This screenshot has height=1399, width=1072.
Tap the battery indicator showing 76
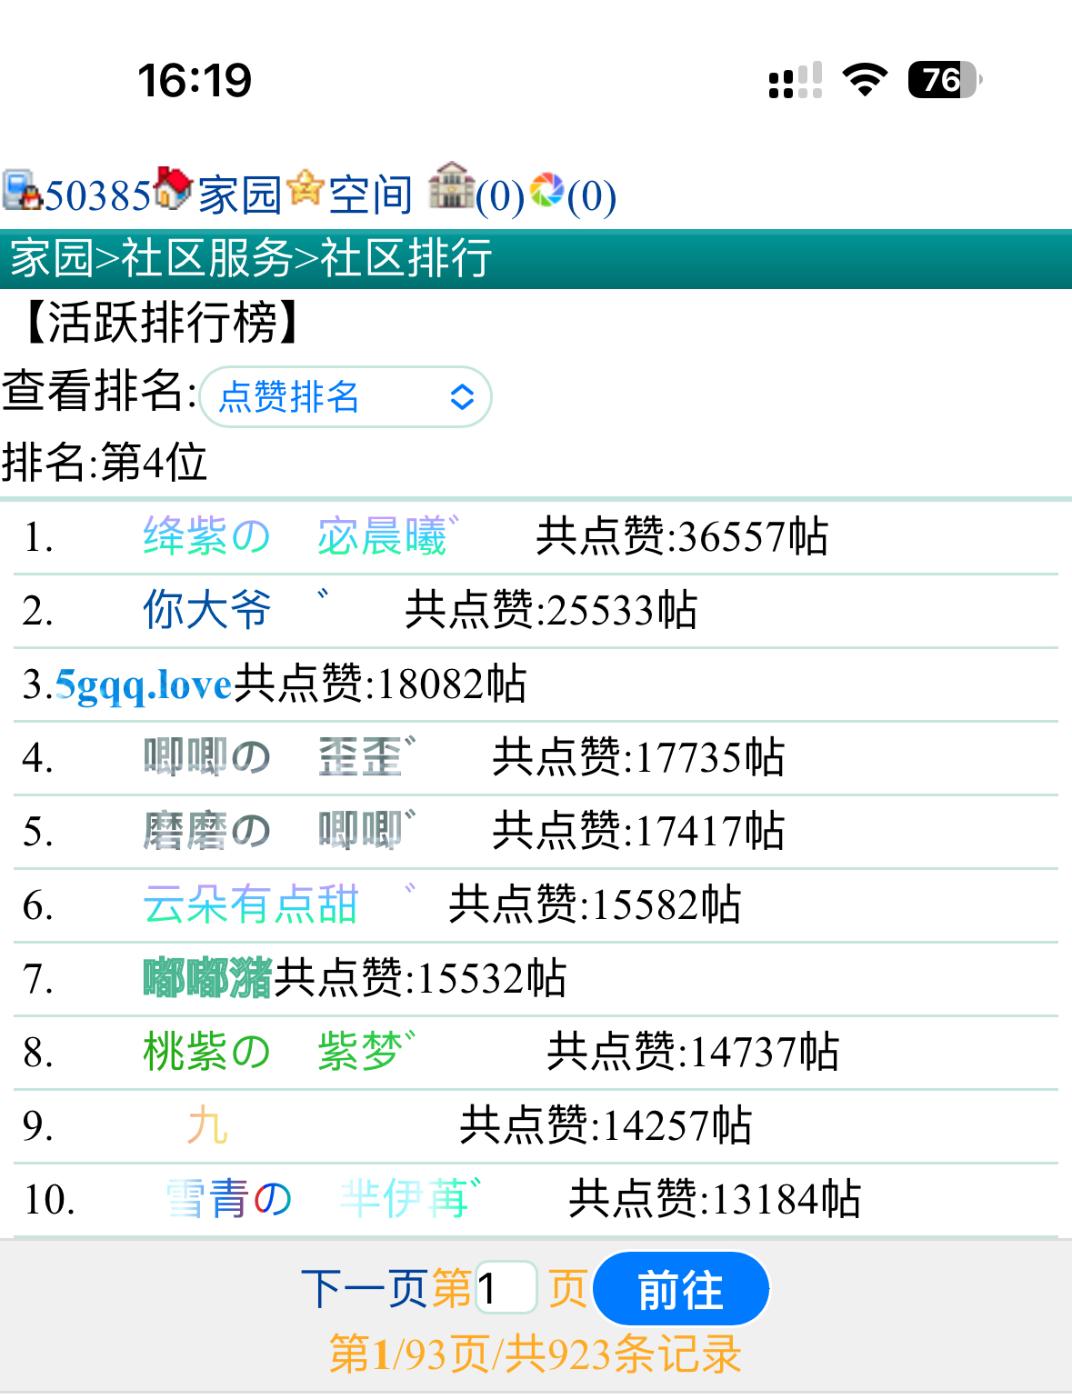(945, 80)
